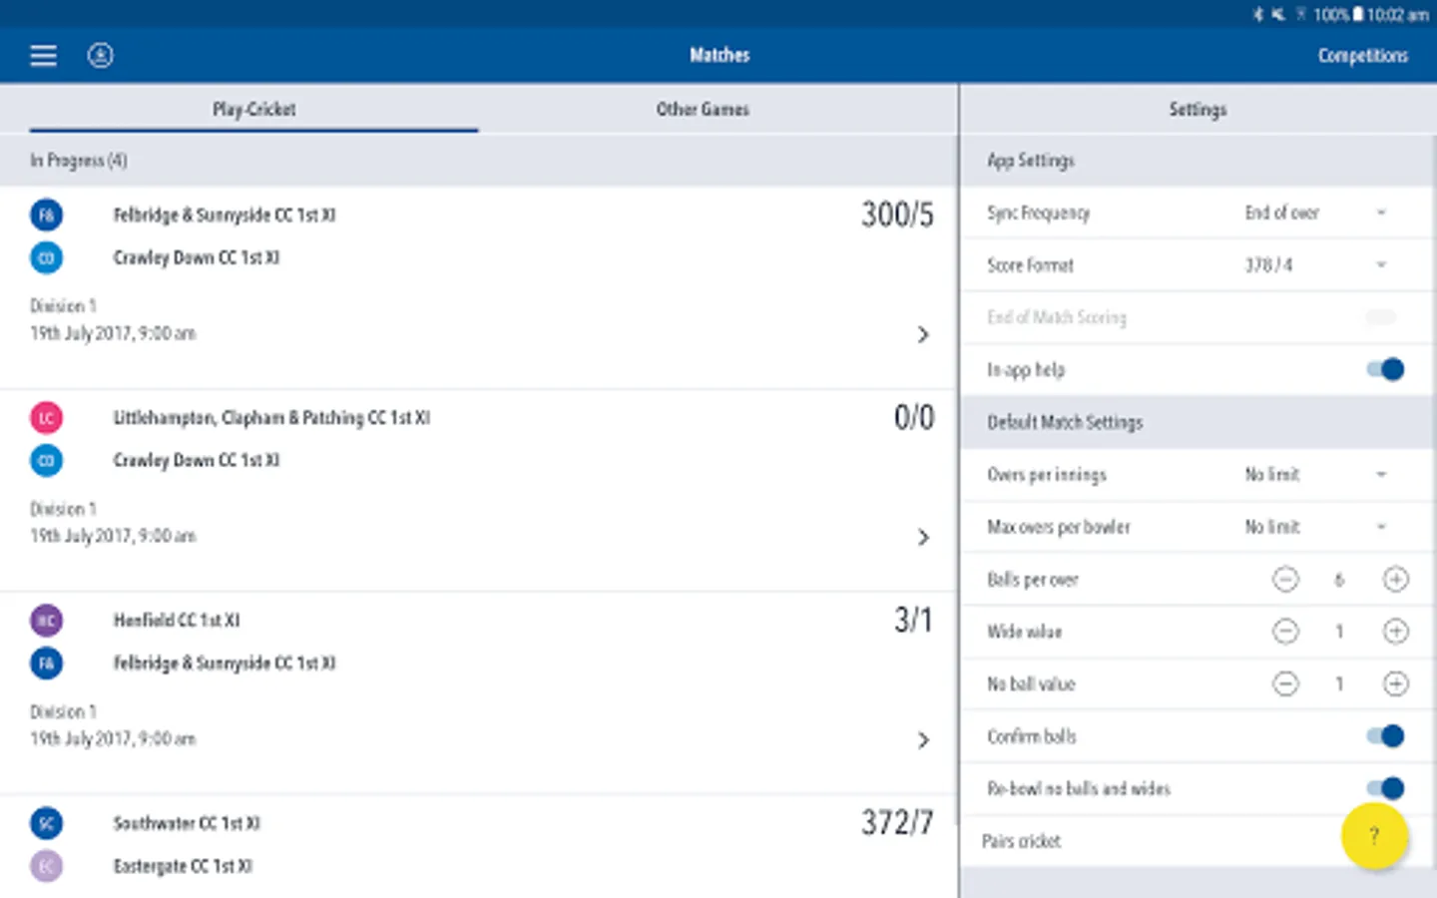
Task: Click the Felbridge badge in third match
Action: point(46,663)
